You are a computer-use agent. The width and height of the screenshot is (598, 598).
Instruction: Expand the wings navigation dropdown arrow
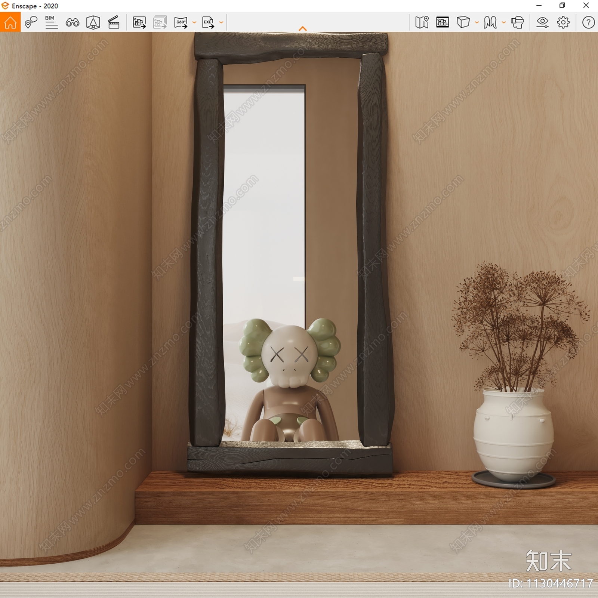(504, 22)
